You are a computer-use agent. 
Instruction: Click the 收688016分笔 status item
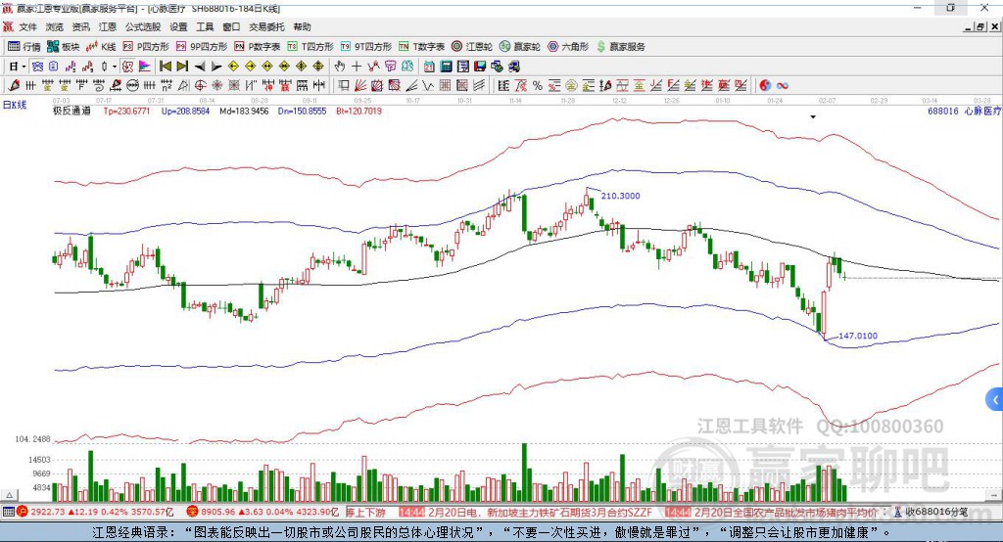coord(931,512)
